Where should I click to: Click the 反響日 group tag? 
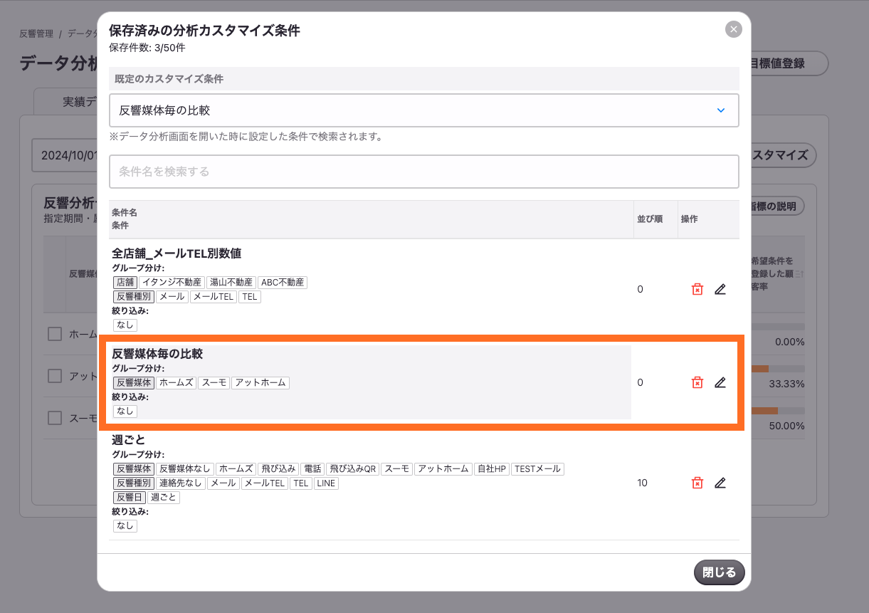click(x=130, y=498)
